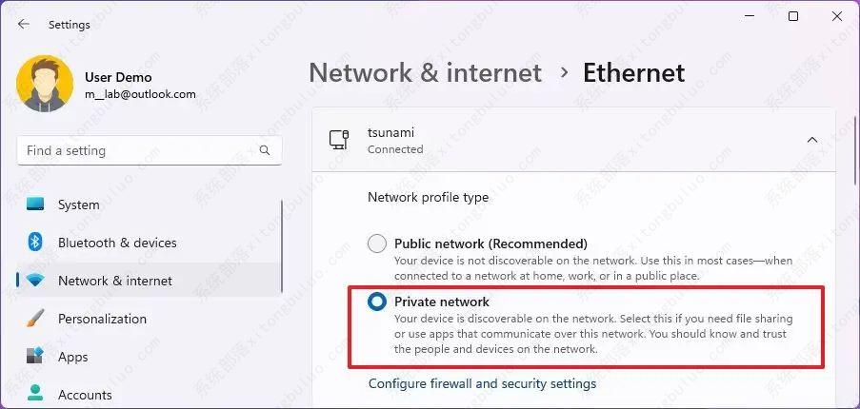Click the Accounts person icon
This screenshot has width=860, height=409.
tap(35, 394)
